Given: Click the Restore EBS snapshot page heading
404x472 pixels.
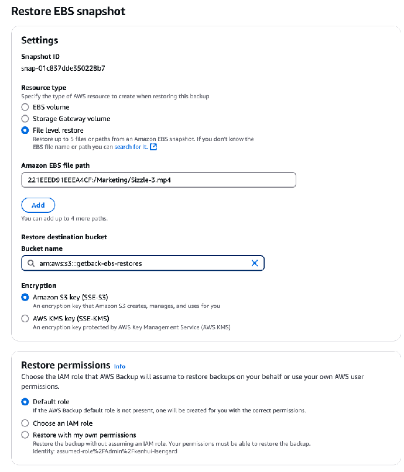Looking at the screenshot, I should tap(68, 11).
